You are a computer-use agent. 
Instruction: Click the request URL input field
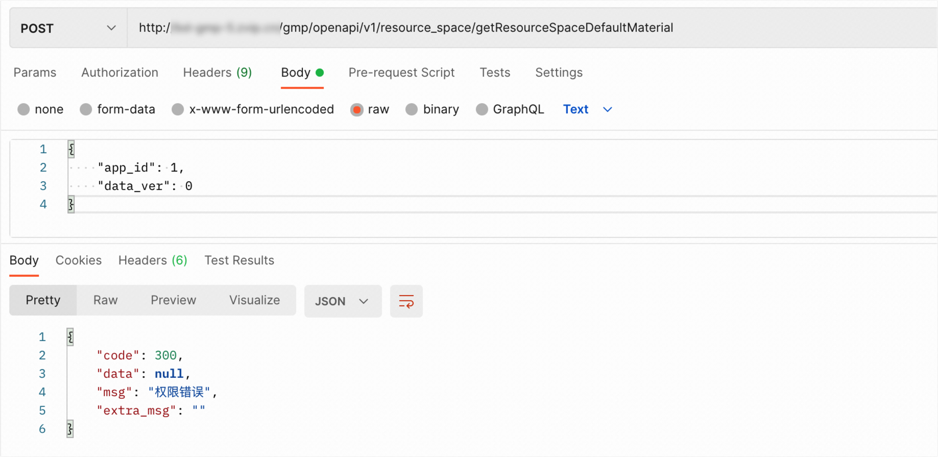coord(533,28)
